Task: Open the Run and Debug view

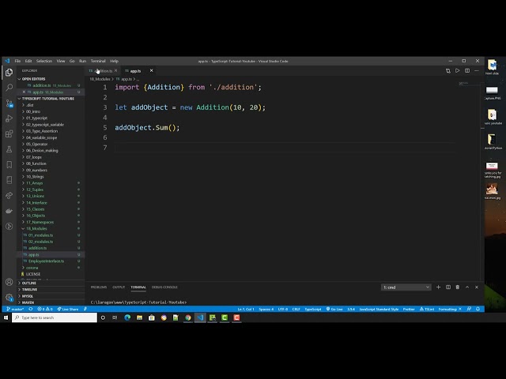Action: coord(9,118)
